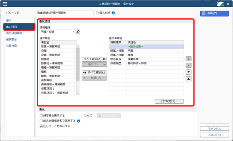This screenshot has height=141, width=233.
Task: Select 所属 row in 選択済項目 table
Action: (x=146, y=51)
